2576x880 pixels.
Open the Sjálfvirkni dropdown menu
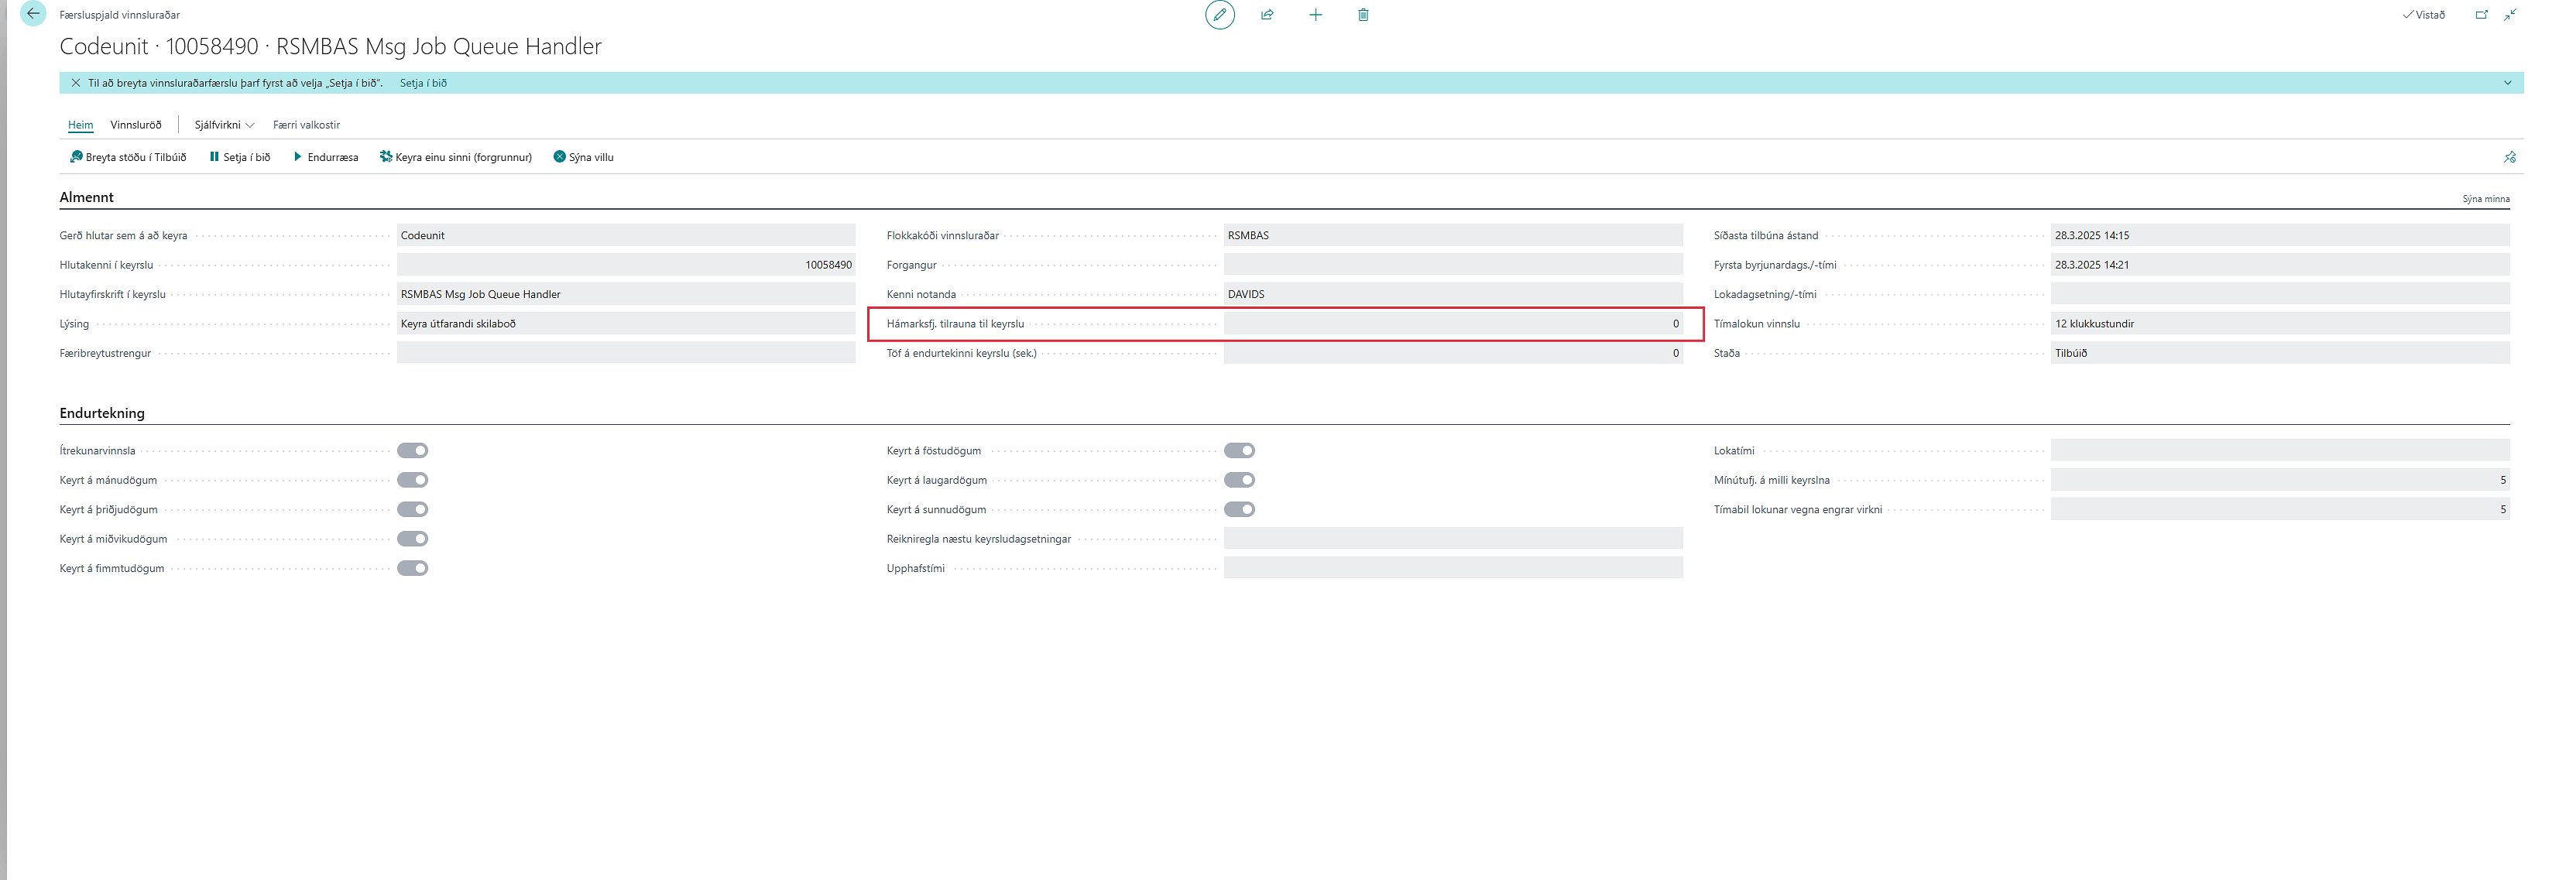tap(224, 125)
